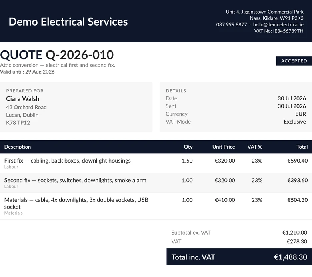Click the VAT Mode Exclusive value
The width and height of the screenshot is (312, 277).
coord(295,122)
